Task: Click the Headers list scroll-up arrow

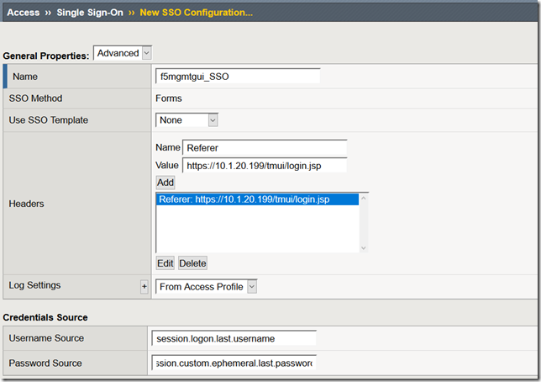Action: click(x=364, y=197)
